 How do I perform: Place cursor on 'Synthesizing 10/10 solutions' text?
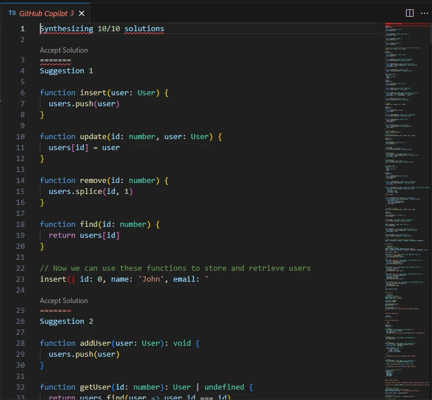102,28
